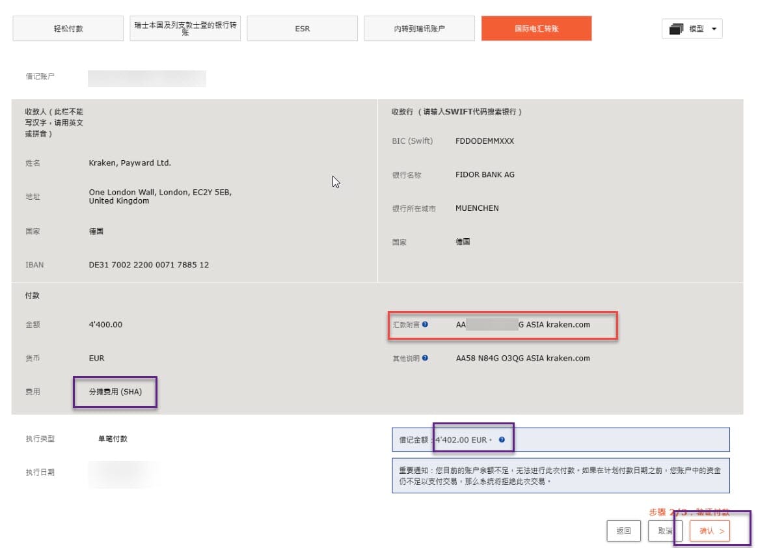Click help icon beside 借记金额 amount
The image size is (758, 548).
(x=501, y=440)
